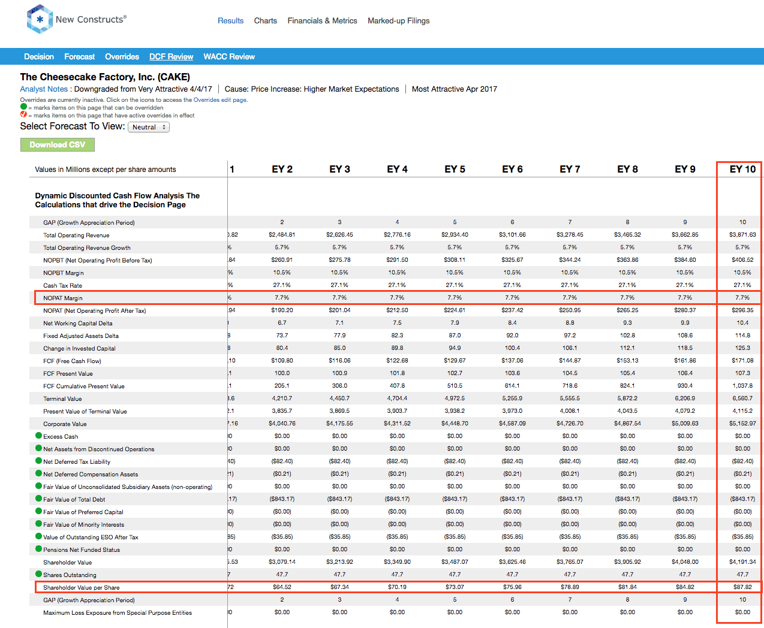Click the EY 10 column header
Image resolution: width=764 pixels, height=628 pixels.
coord(742,169)
